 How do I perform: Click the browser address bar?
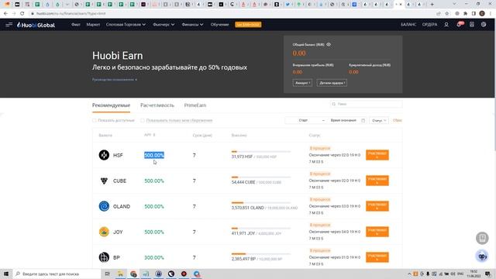(232, 14)
